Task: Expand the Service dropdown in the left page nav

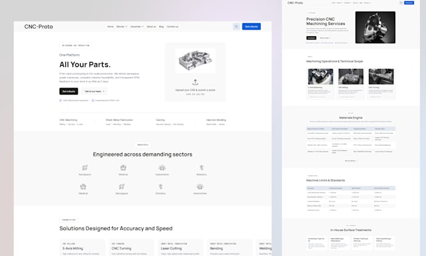Action: click(x=122, y=27)
